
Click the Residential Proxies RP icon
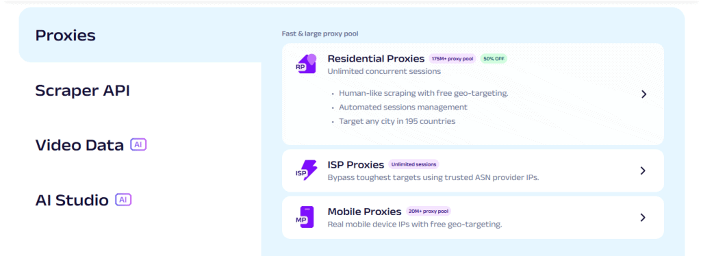(x=306, y=64)
